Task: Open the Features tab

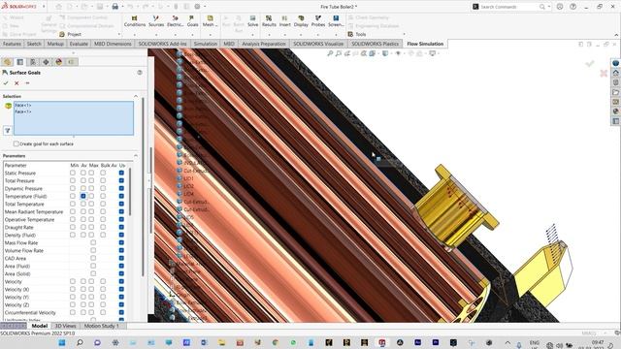Action: pos(12,44)
